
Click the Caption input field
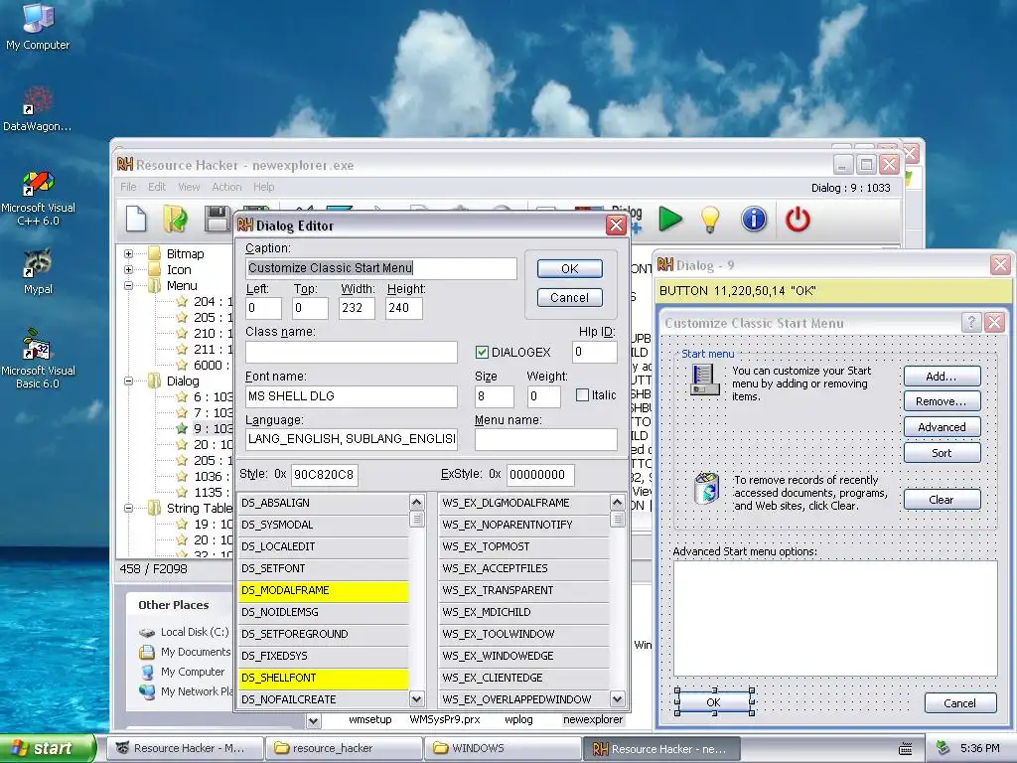coord(381,268)
